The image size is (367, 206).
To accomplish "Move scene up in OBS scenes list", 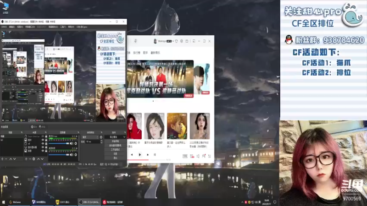I will (11, 159).
